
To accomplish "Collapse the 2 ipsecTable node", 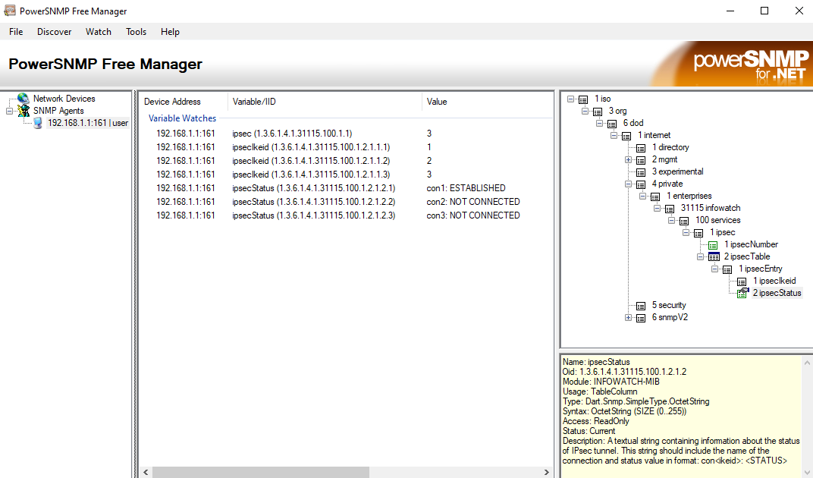I will click(x=701, y=257).
